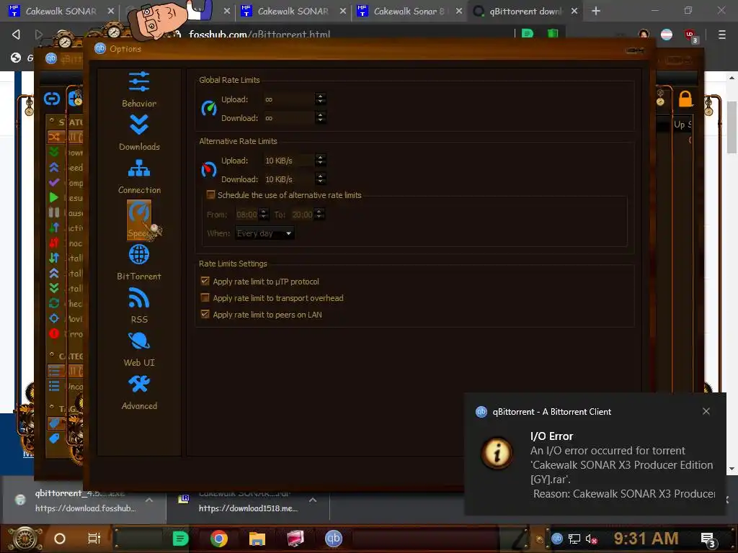Switch to the Cakewalk Sonar 8 tab
Image resolution: width=738 pixels, height=553 pixels.
[409, 11]
